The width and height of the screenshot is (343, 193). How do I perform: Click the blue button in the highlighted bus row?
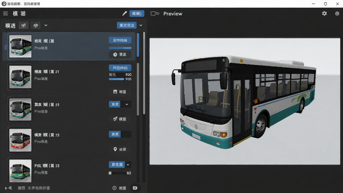[x=120, y=40]
